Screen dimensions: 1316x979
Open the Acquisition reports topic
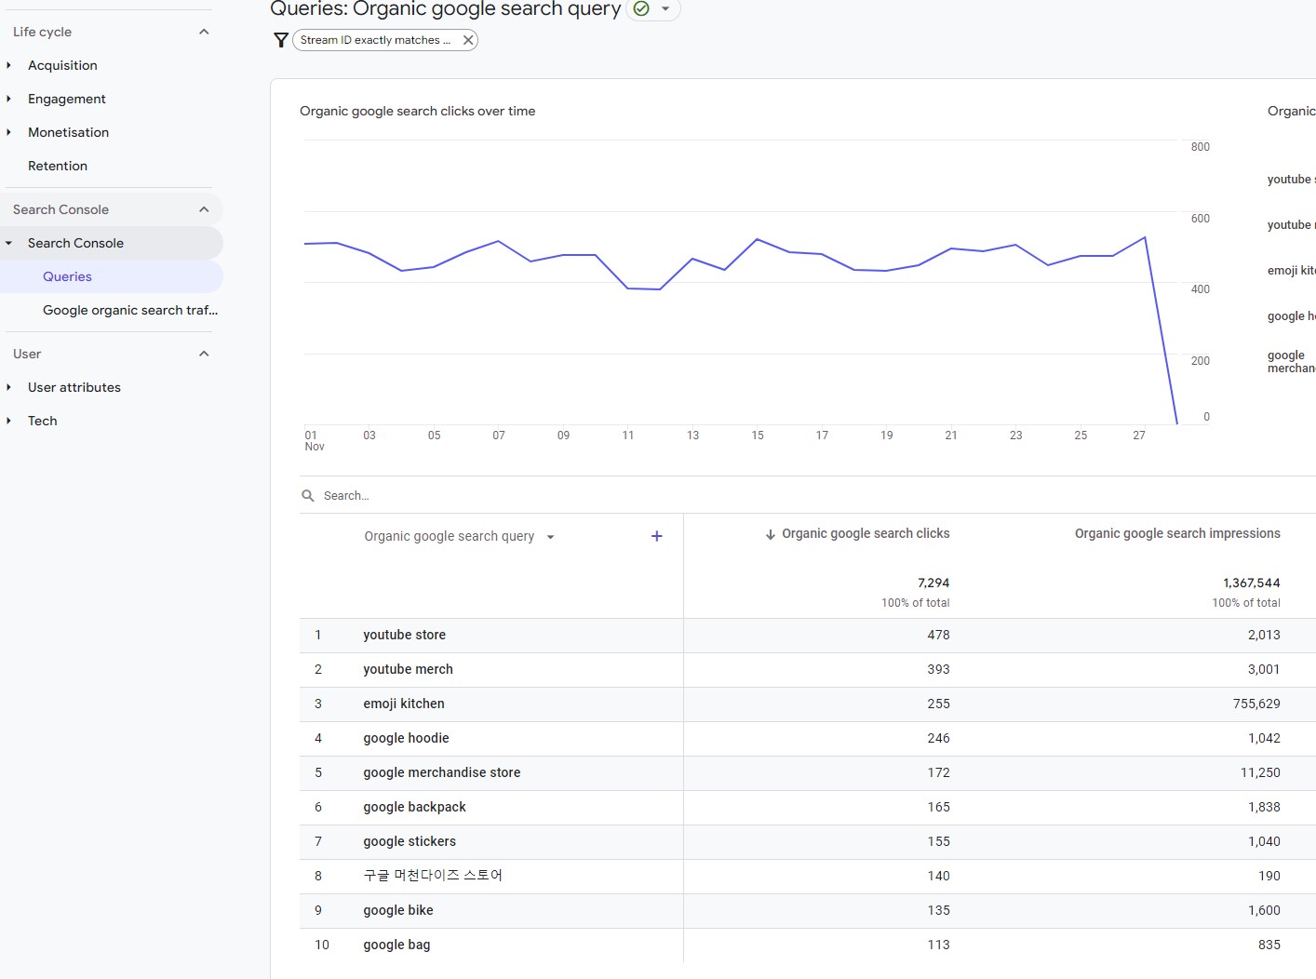pyautogui.click(x=62, y=65)
